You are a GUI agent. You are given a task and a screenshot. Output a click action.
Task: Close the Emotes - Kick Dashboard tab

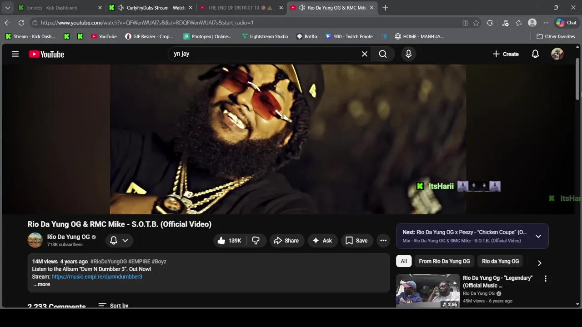[100, 8]
